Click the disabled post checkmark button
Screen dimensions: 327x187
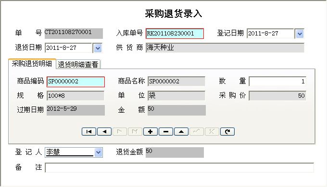point(197,132)
